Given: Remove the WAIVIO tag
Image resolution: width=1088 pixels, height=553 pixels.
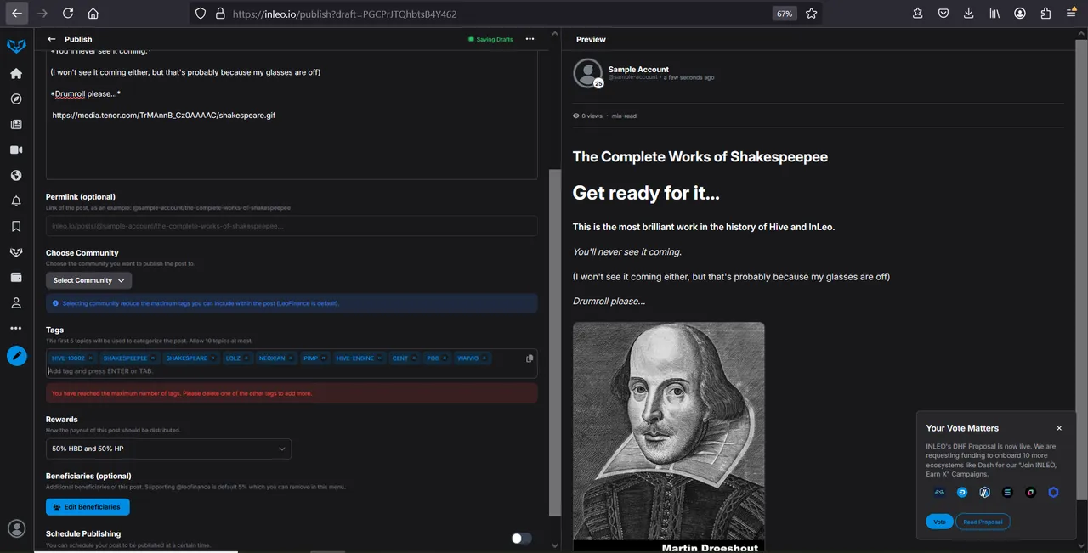Looking at the screenshot, I should coord(484,358).
